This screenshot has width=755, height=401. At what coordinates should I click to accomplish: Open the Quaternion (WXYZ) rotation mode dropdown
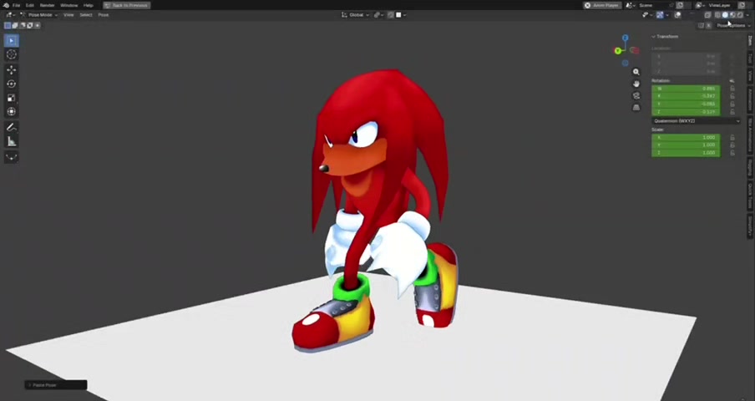pos(697,121)
